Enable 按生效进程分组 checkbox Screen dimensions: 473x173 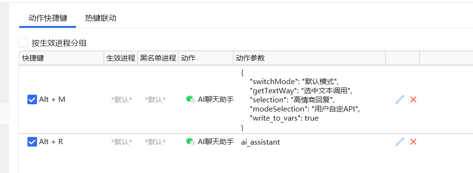coord(23,43)
